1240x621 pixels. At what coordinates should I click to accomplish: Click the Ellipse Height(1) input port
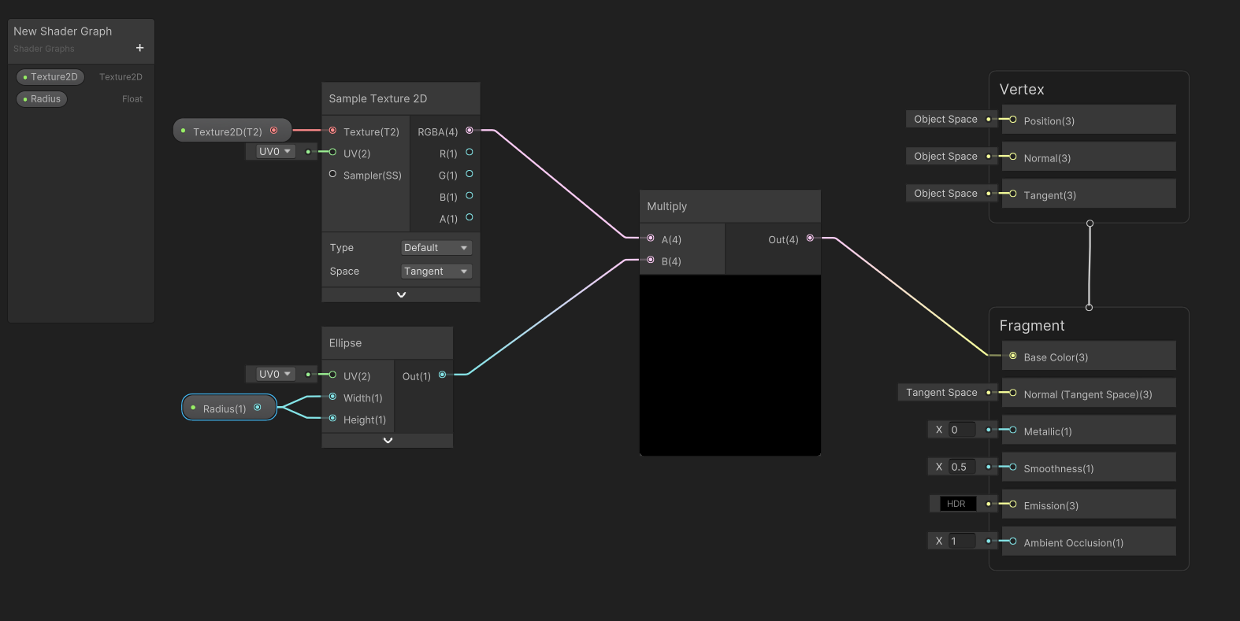[x=332, y=418]
